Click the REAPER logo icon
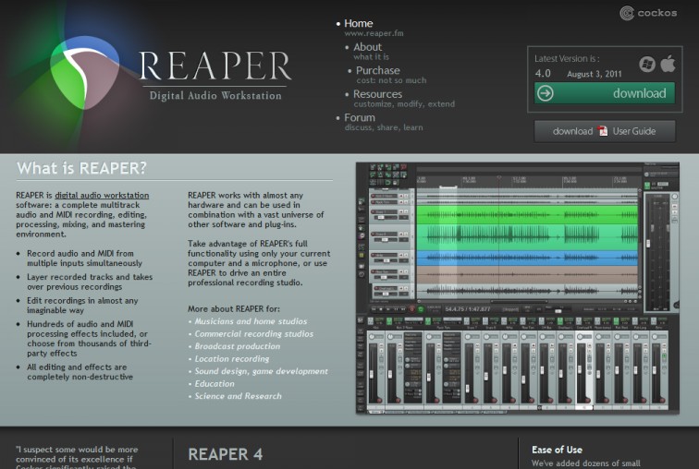Image resolution: width=699 pixels, height=469 pixels. tap(84, 72)
